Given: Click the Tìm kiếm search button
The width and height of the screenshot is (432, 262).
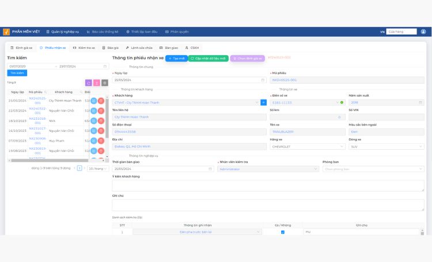Looking at the screenshot, I should 17,73.
